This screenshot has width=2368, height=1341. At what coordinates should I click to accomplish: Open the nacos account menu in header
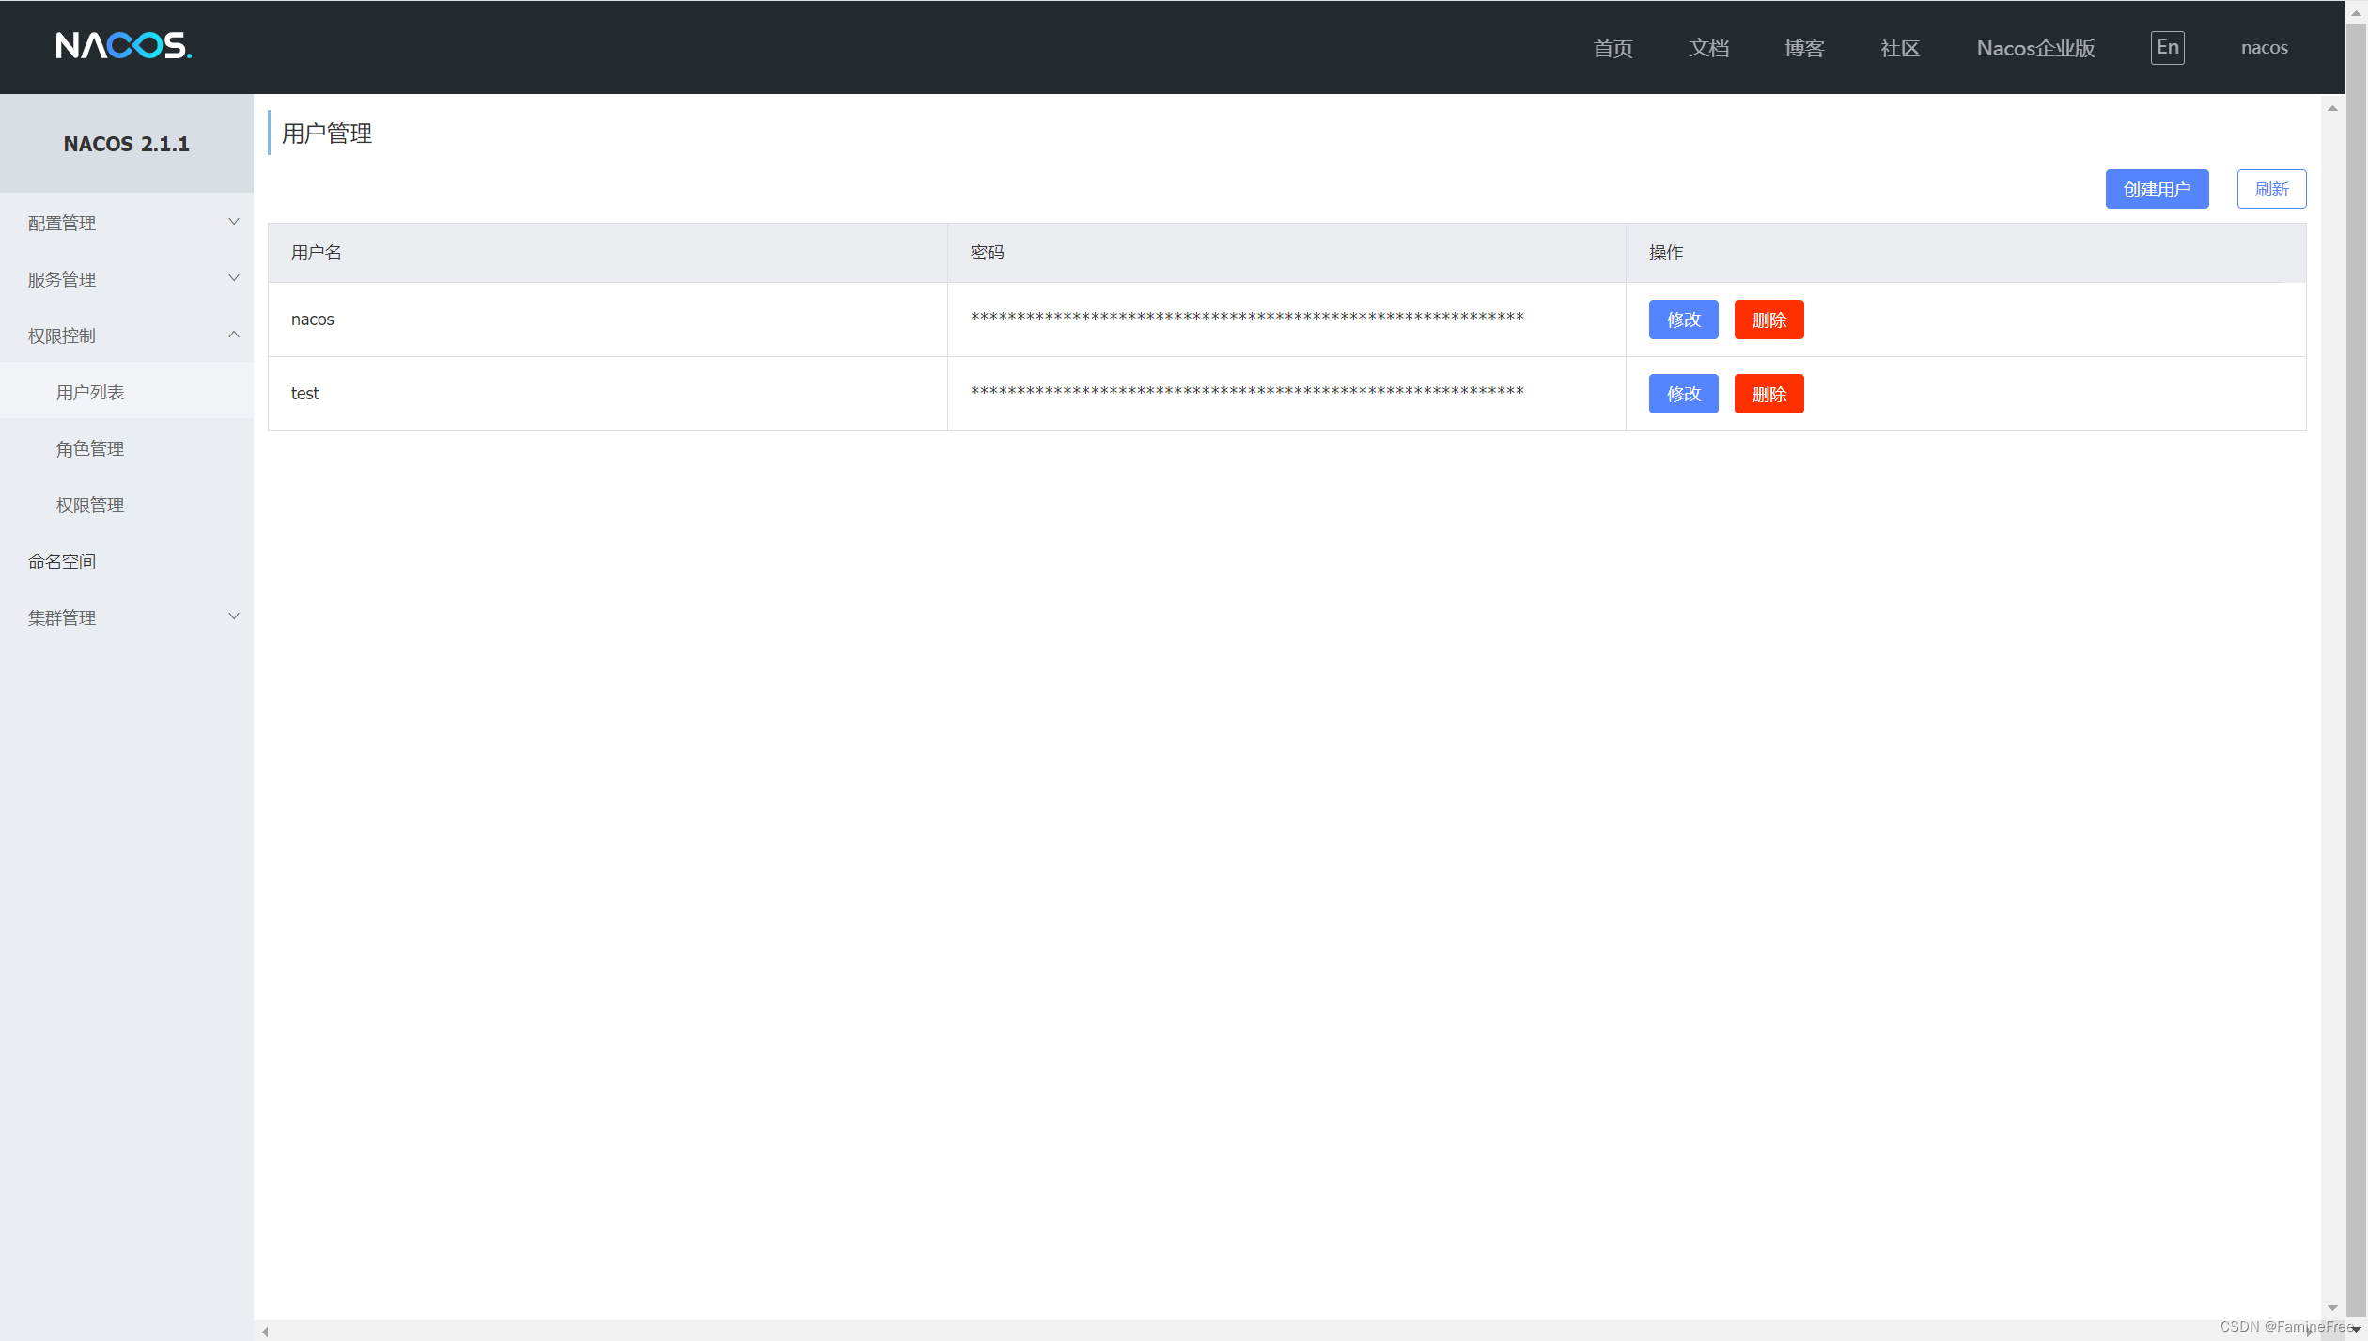(2264, 48)
